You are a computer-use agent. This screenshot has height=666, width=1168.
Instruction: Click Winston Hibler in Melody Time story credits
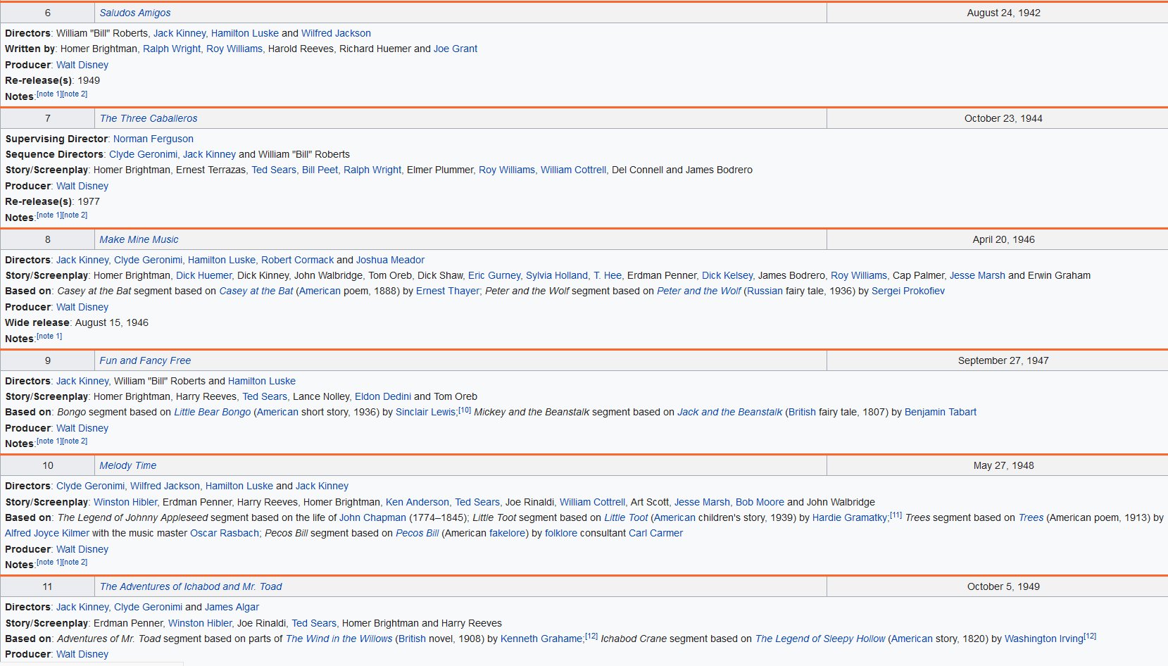[125, 502]
